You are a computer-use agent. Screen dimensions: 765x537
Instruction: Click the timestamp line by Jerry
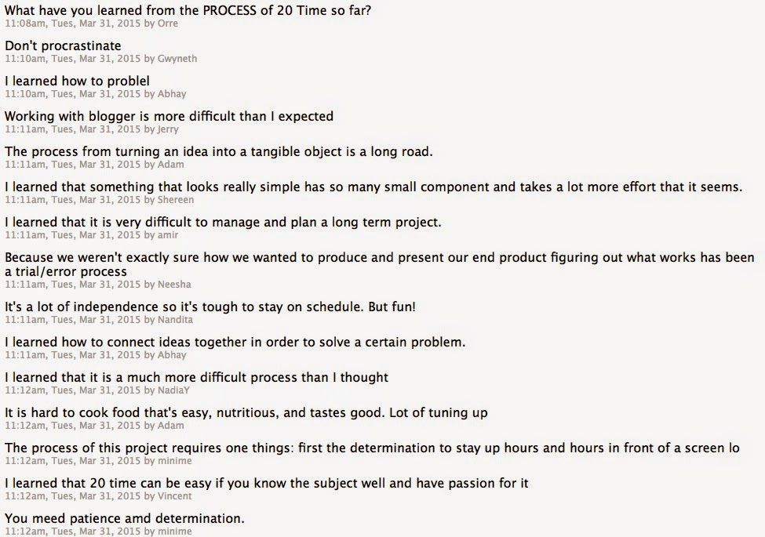92,130
